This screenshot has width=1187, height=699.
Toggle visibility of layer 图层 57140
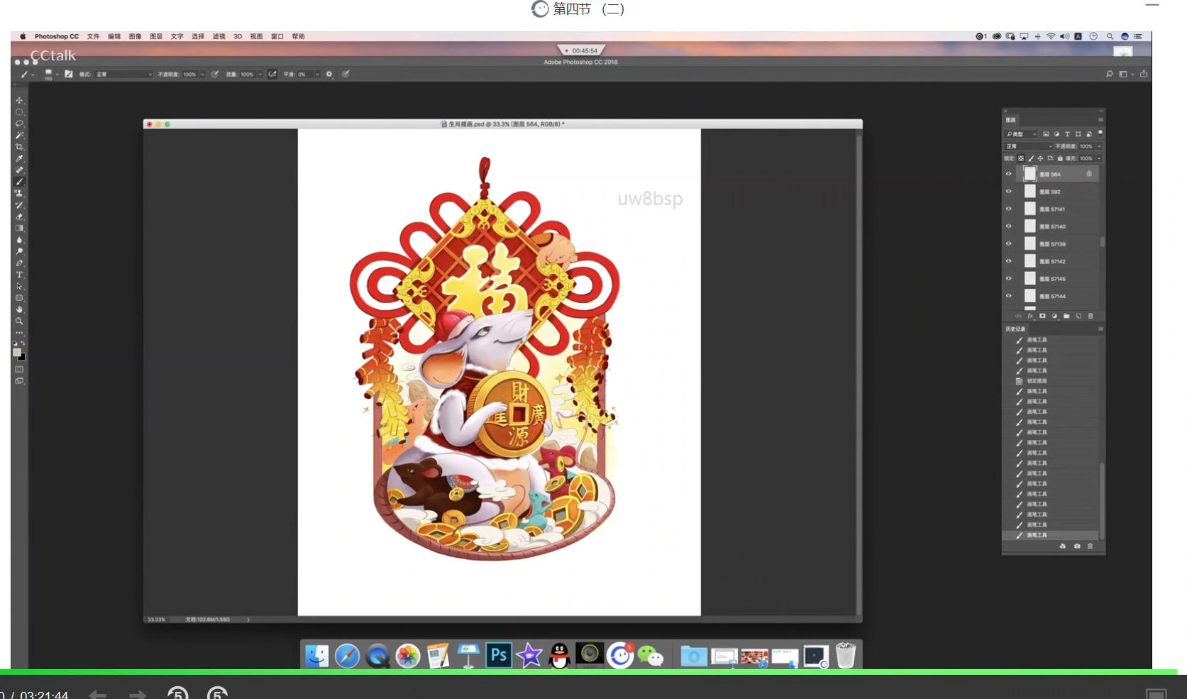[x=1008, y=226]
